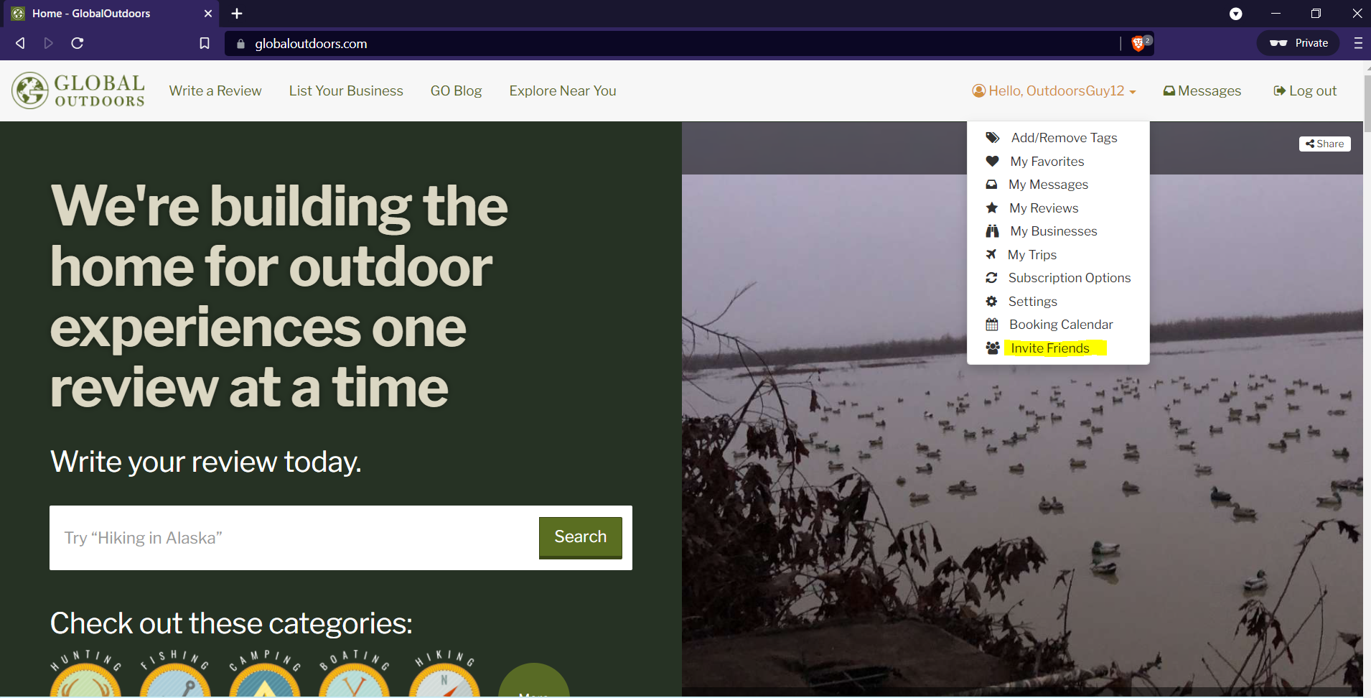Screen dimensions: 1371x698
Task: Click the Brave Shields lion icon
Action: 1138,44
